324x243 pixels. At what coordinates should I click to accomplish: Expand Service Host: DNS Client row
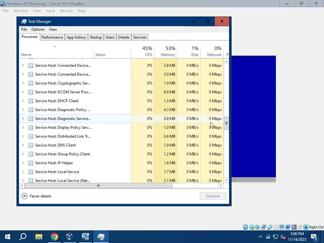point(23,145)
